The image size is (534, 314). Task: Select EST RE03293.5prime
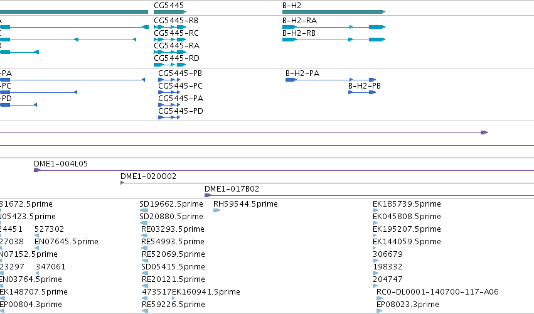[173, 229]
